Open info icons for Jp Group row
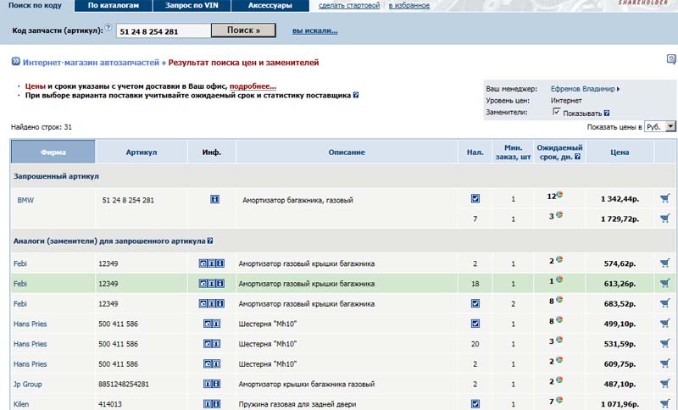The image size is (678, 410). click(210, 385)
